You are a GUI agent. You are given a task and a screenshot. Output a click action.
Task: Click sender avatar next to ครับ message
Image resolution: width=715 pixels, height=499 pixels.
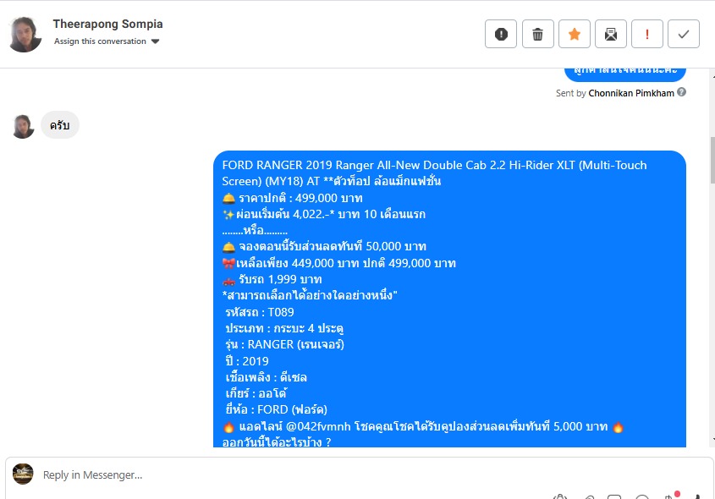[x=23, y=126]
